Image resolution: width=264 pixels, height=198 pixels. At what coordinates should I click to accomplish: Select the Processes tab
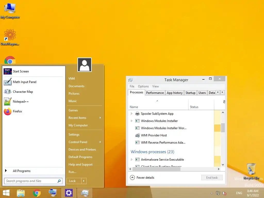(x=137, y=93)
